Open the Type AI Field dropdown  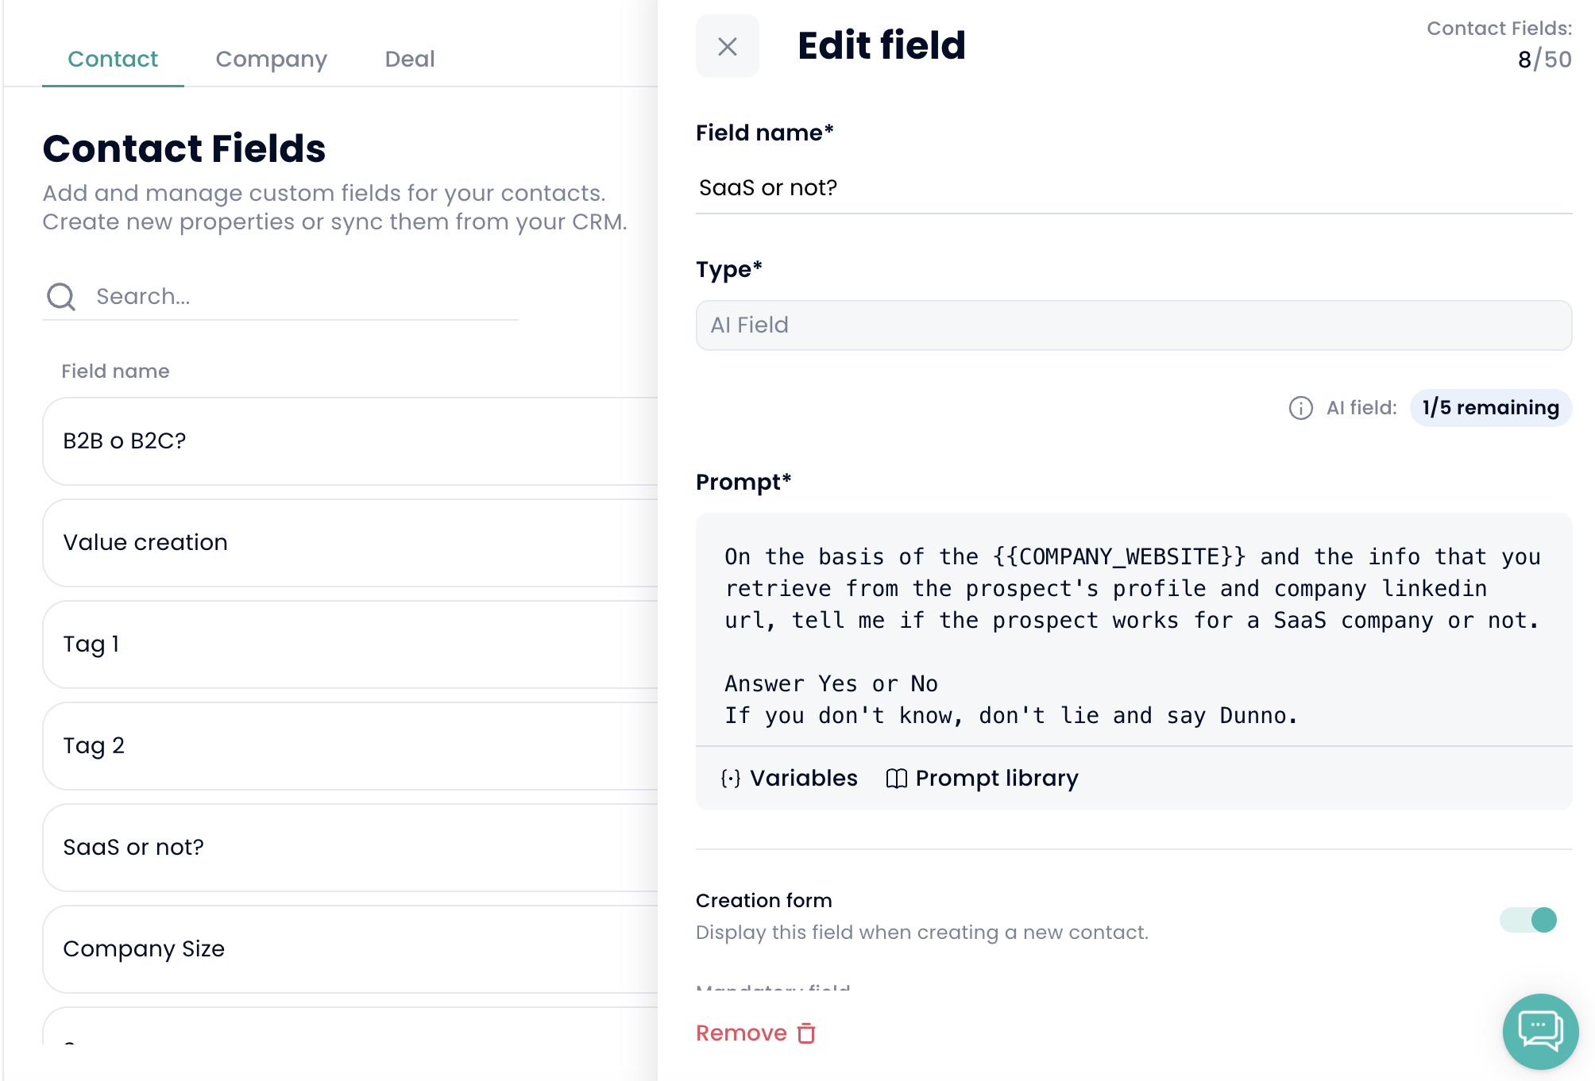point(1133,325)
